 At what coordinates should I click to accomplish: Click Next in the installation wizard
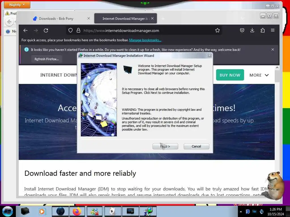coord(165,146)
